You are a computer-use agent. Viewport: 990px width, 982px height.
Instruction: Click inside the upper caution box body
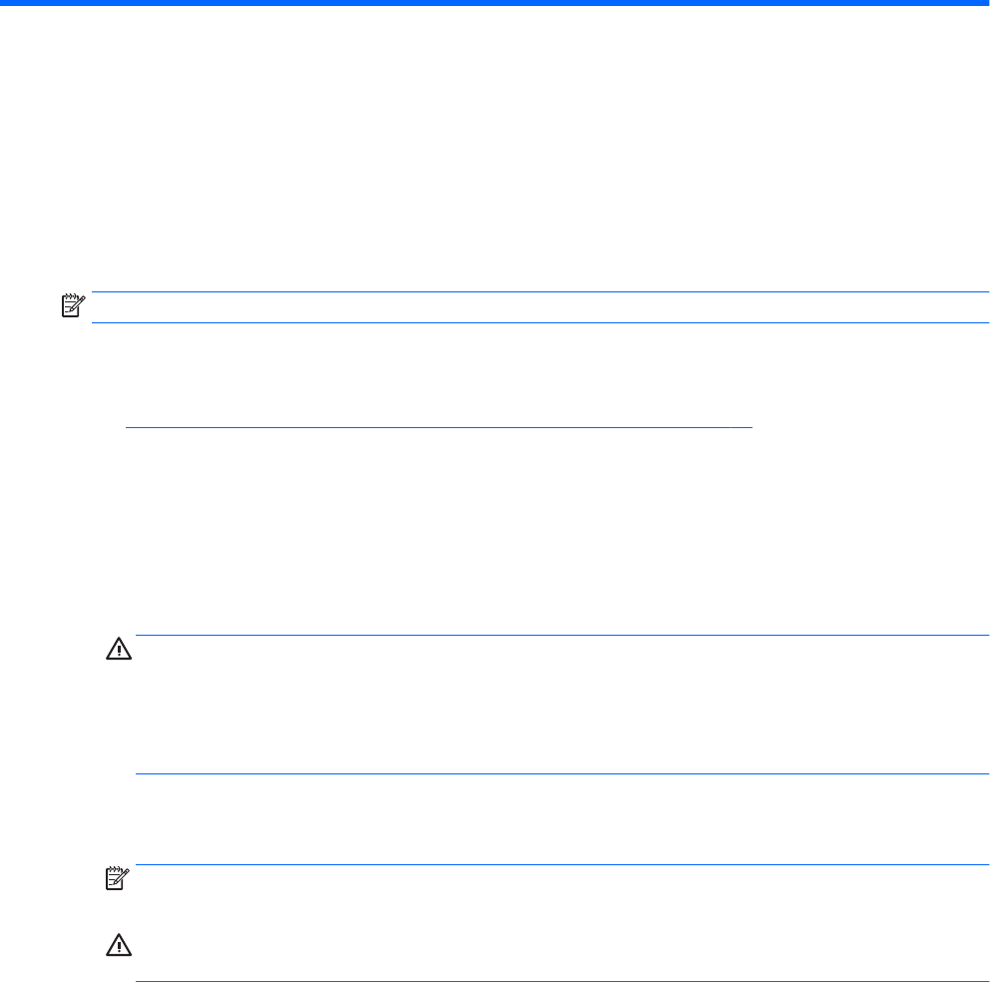click(562, 705)
